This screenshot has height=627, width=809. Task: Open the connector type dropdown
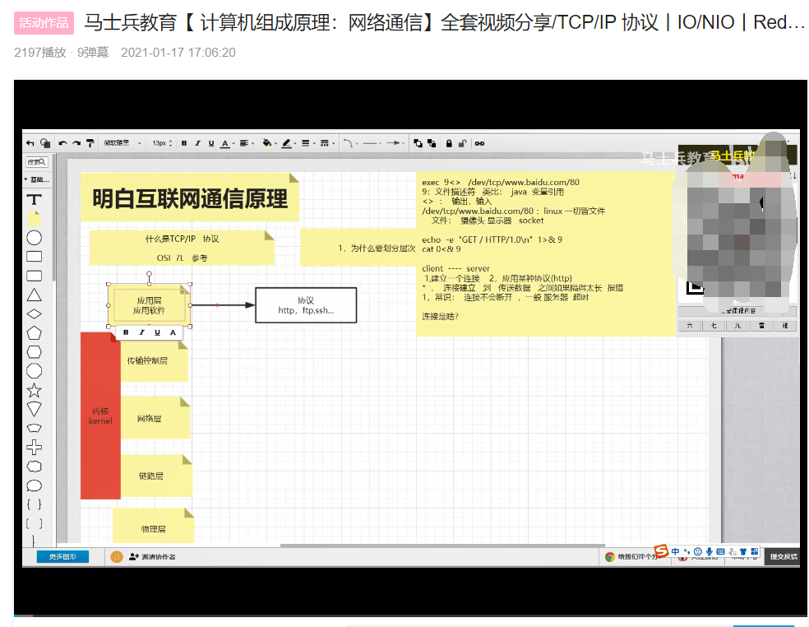click(349, 143)
